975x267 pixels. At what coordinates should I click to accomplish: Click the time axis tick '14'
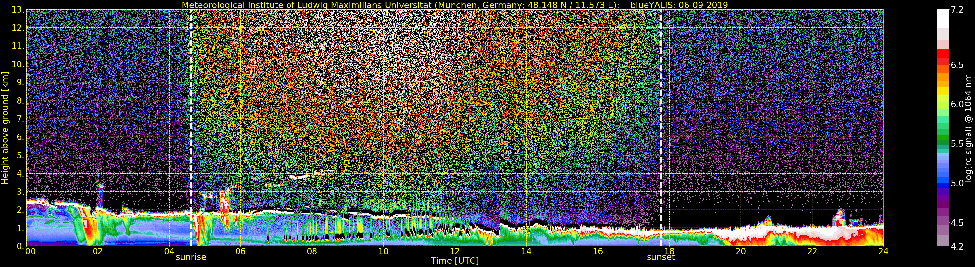click(526, 251)
